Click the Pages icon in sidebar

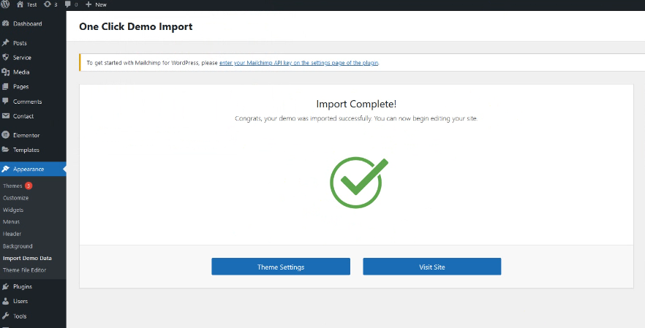(5, 87)
